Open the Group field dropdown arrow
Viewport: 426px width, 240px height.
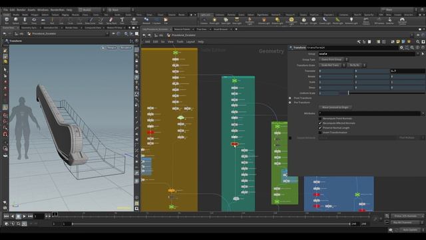pyautogui.click(x=418, y=54)
